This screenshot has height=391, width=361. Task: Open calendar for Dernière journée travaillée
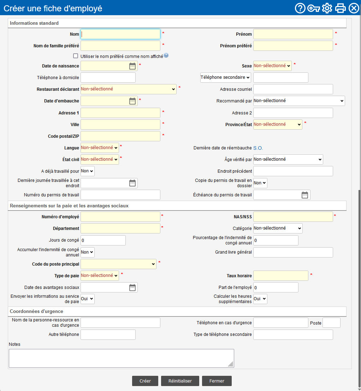132,183
